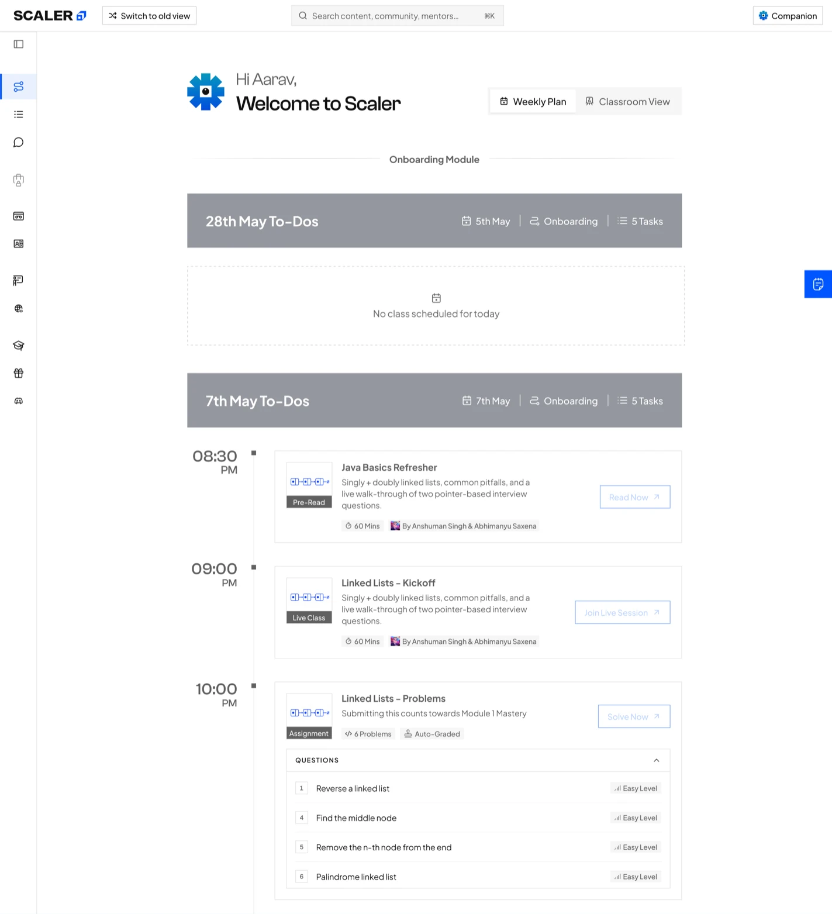Switch to the Classroom View tab

pyautogui.click(x=628, y=102)
